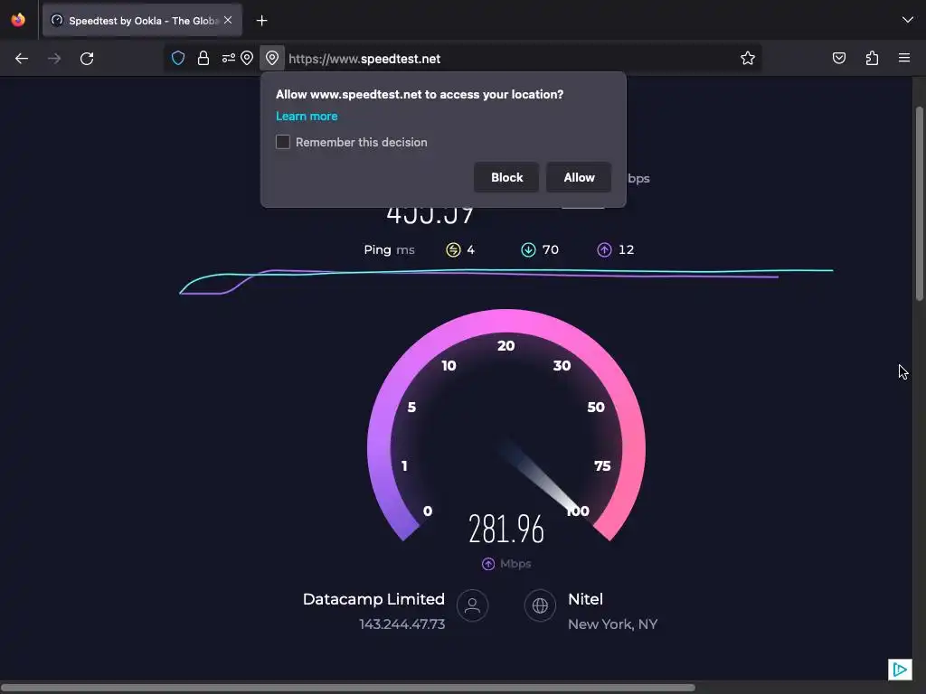Screen dimensions: 926x694
Task: Go forward with the forward arrow
Action: (54, 59)
